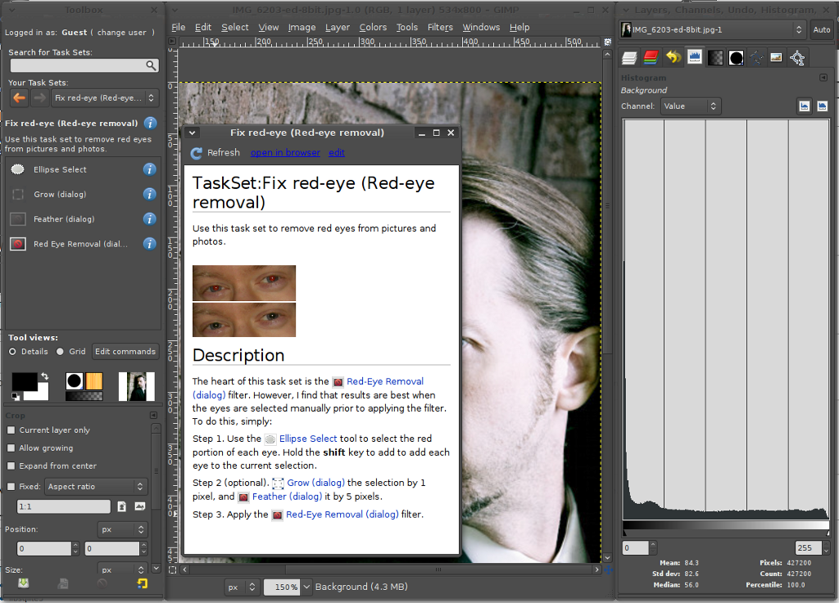This screenshot has width=839, height=603.
Task: Open the Histogram tab icon
Action: 695,57
